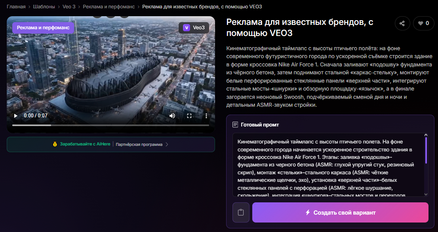Viewport: 438px width, 232px height.
Task: Open the «Шаблоны» breadcrumb item
Action: [x=44, y=6]
